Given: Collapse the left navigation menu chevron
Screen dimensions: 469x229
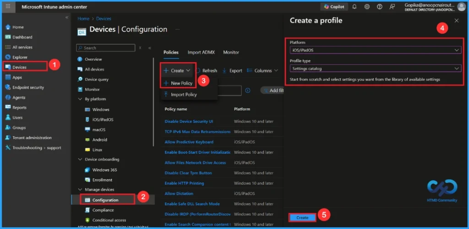Looking at the screenshot, I should pyautogui.click(x=67, y=17).
